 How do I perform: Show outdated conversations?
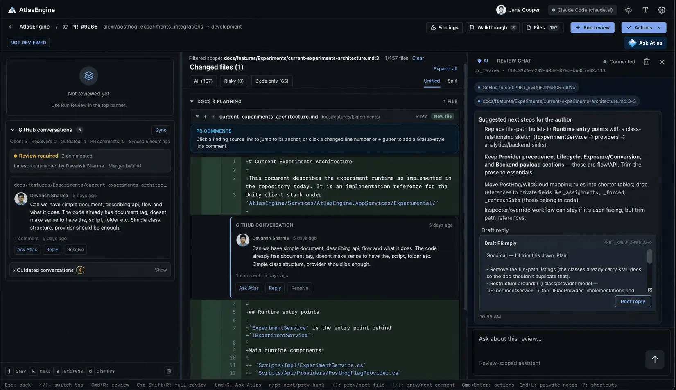161,270
